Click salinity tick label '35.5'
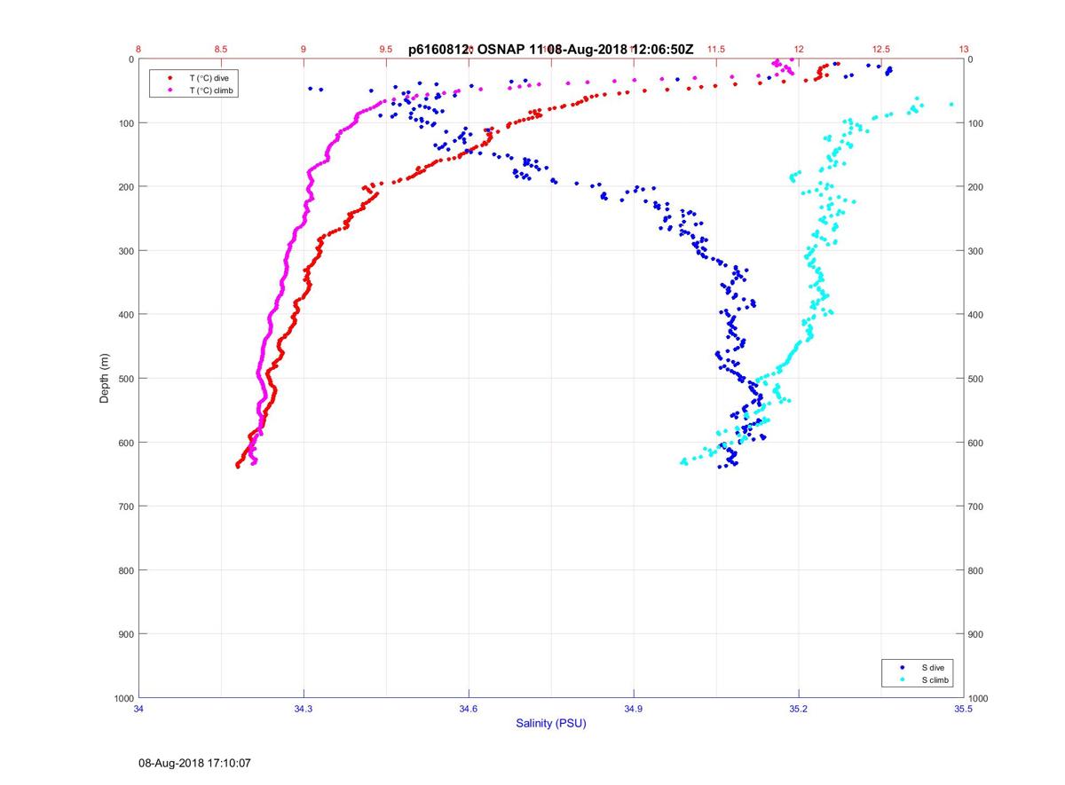The width and height of the screenshot is (1065, 785). (963, 709)
